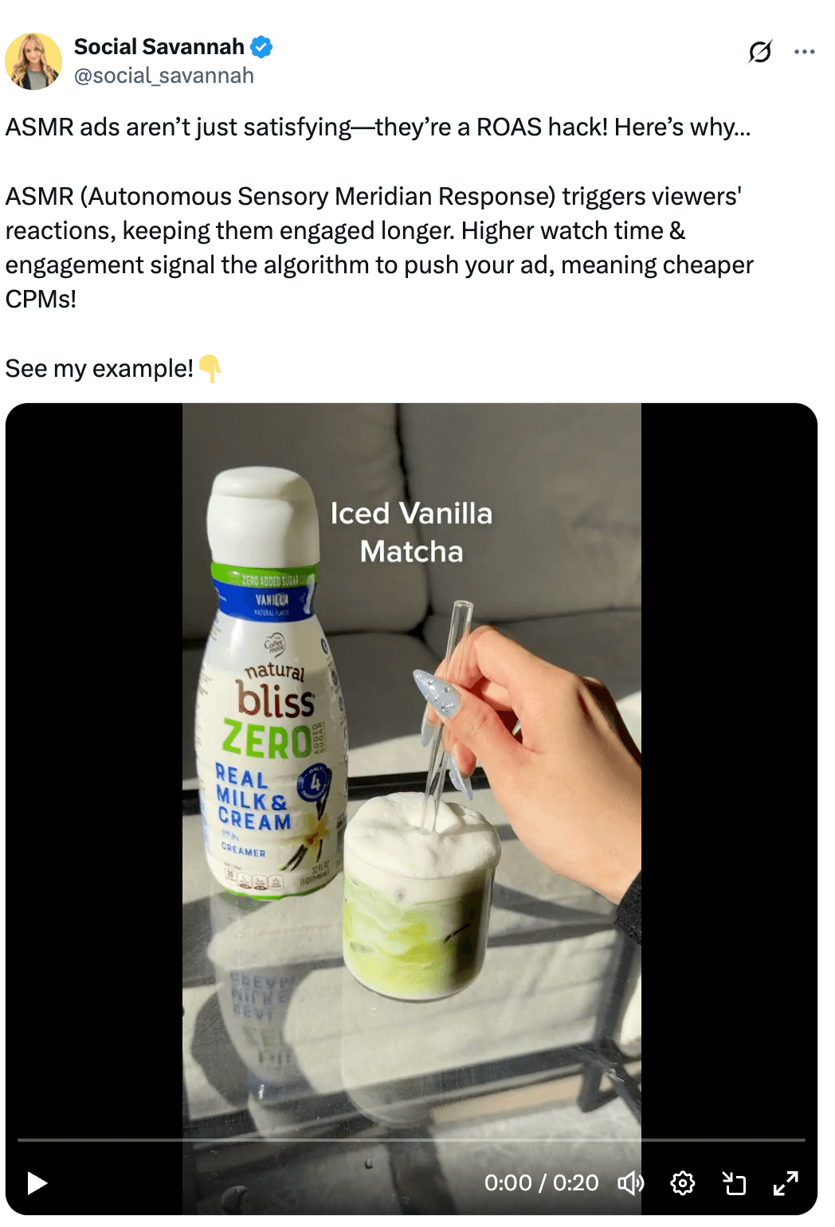This screenshot has width=835, height=1227.
Task: Click the pointing-down hand emoji
Action: (210, 369)
